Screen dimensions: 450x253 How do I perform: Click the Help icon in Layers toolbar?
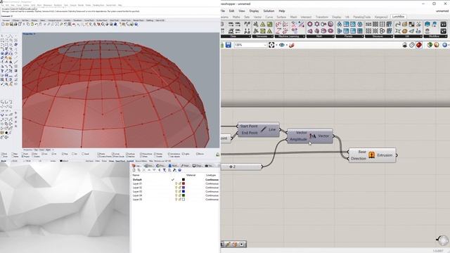(180, 170)
